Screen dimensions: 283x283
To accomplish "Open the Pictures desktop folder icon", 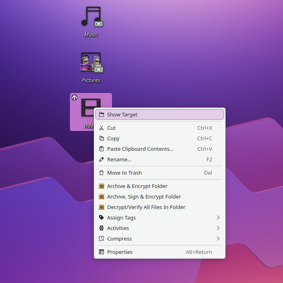I will tap(91, 62).
